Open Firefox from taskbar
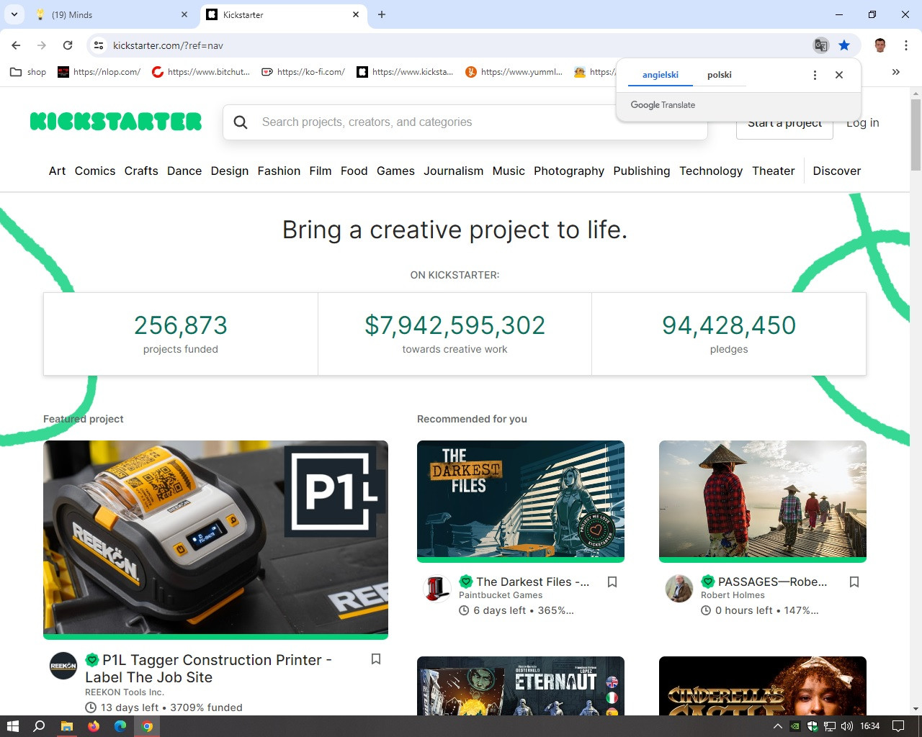 click(x=93, y=726)
